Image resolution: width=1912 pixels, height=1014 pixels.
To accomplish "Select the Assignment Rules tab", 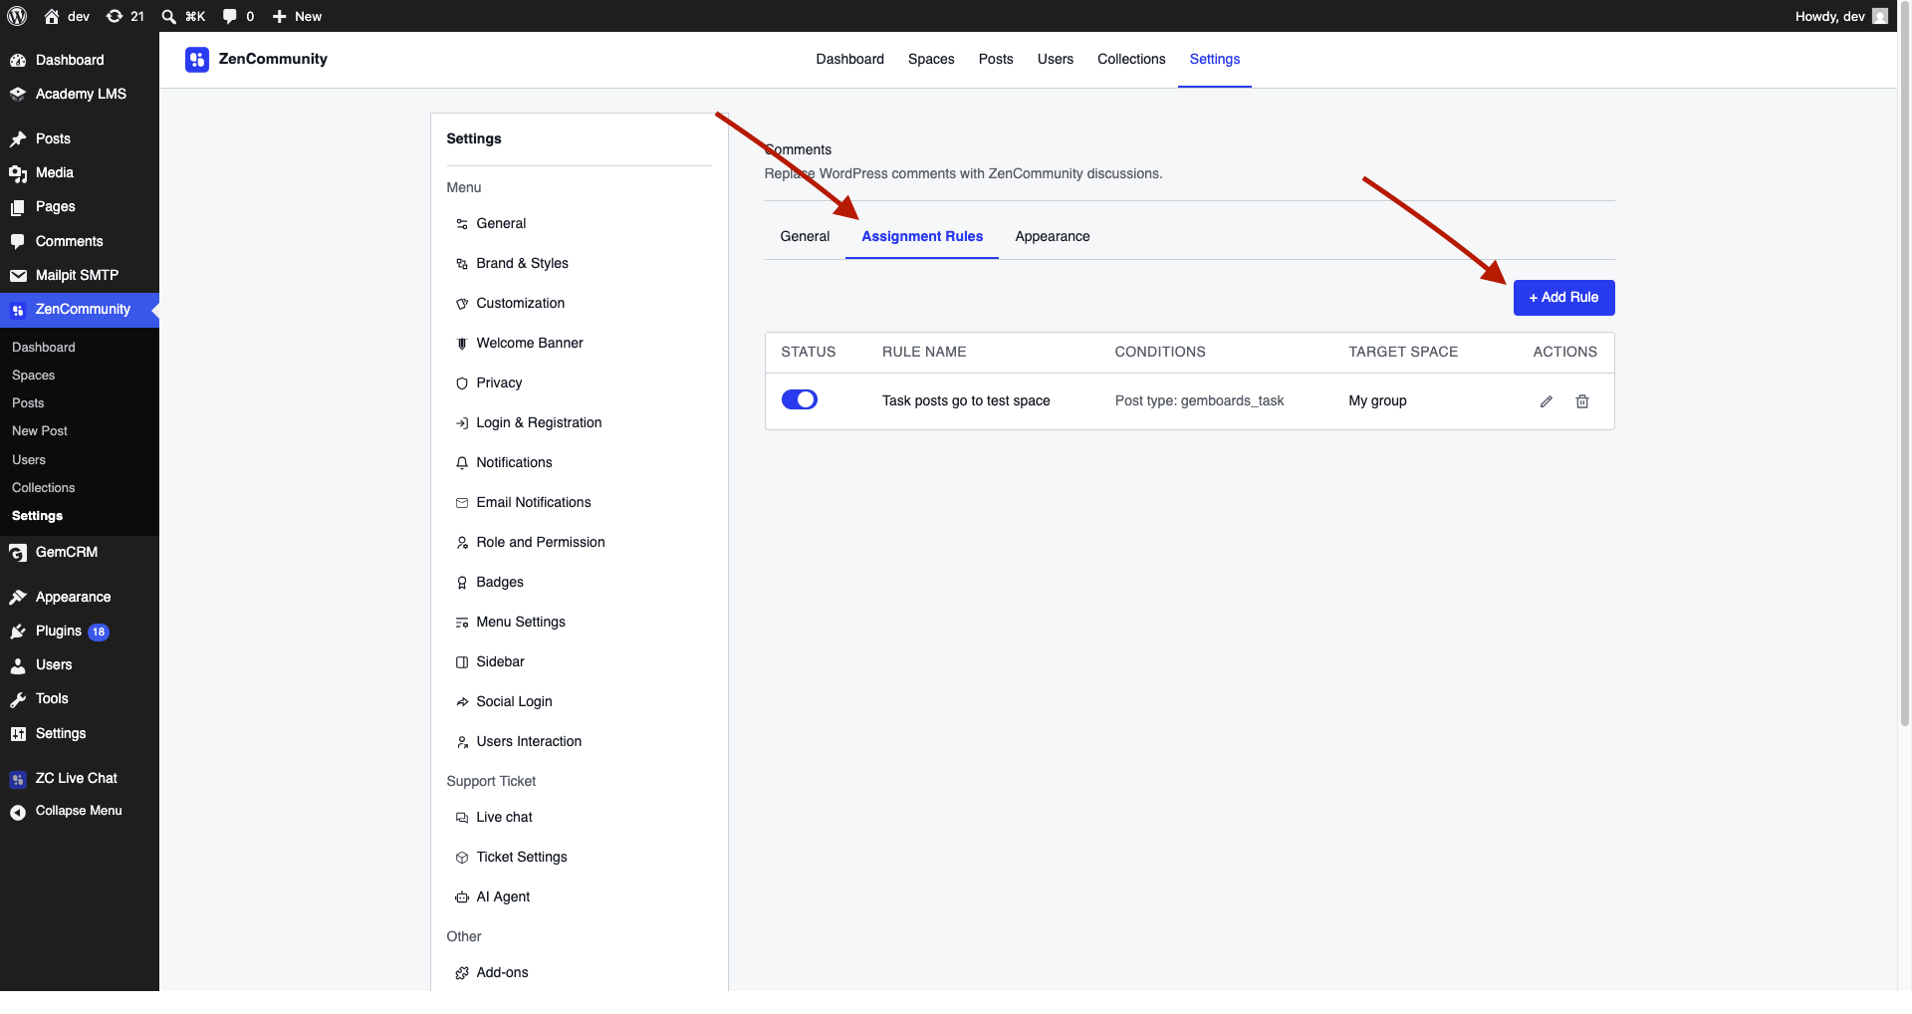I will (x=922, y=236).
